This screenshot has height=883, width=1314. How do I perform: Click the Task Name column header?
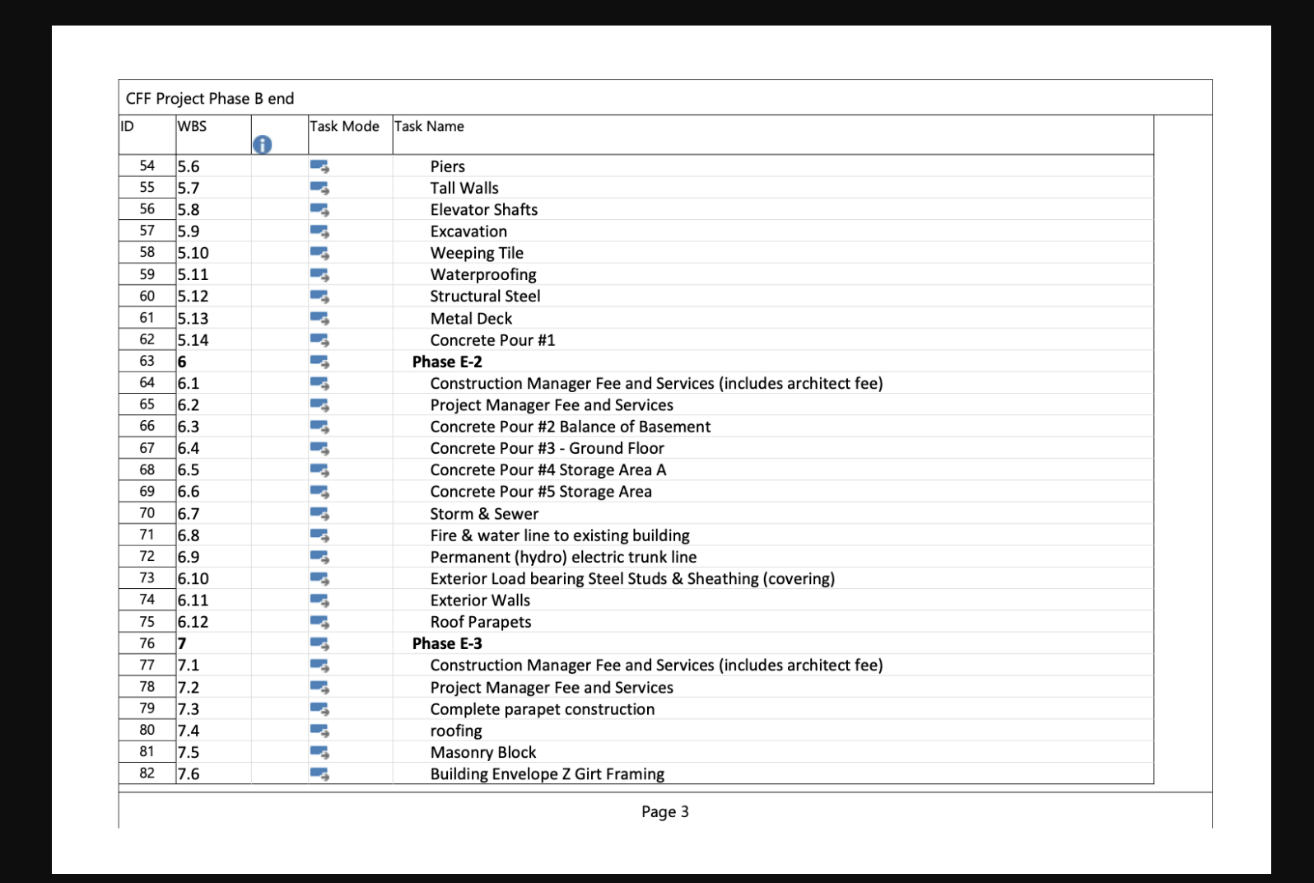click(429, 127)
